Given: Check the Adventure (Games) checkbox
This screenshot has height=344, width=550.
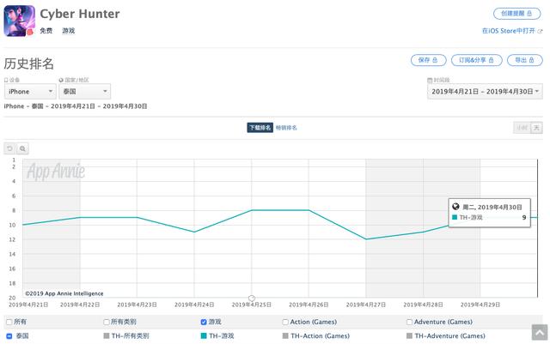Looking at the screenshot, I should point(409,323).
